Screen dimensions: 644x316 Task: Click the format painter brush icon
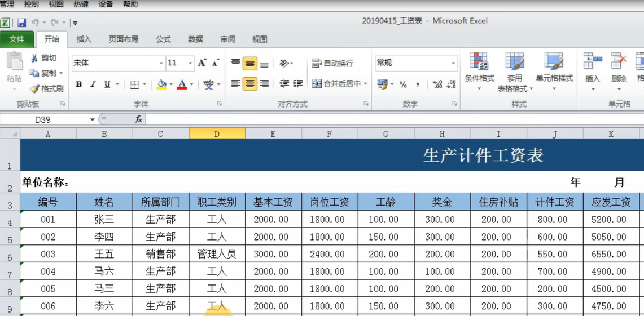(35, 89)
